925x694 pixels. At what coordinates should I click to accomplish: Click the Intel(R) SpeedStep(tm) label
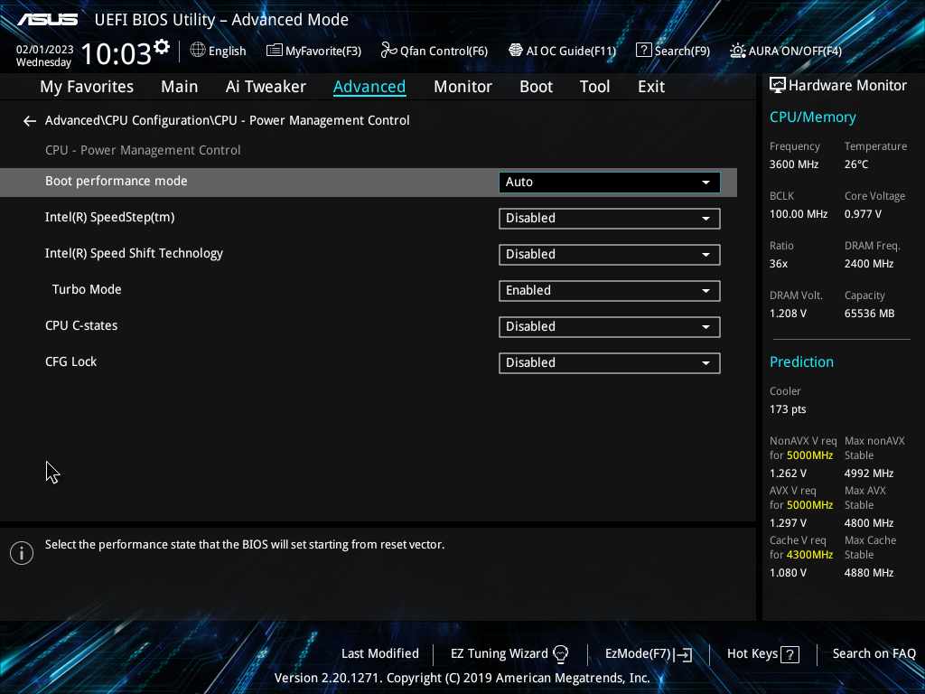coord(109,218)
